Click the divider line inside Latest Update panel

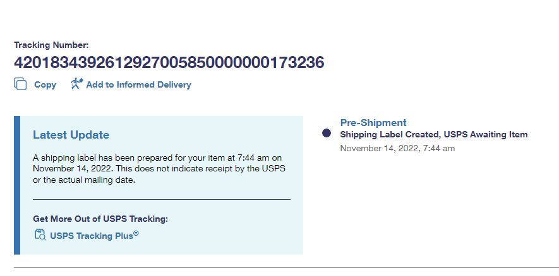click(161, 199)
